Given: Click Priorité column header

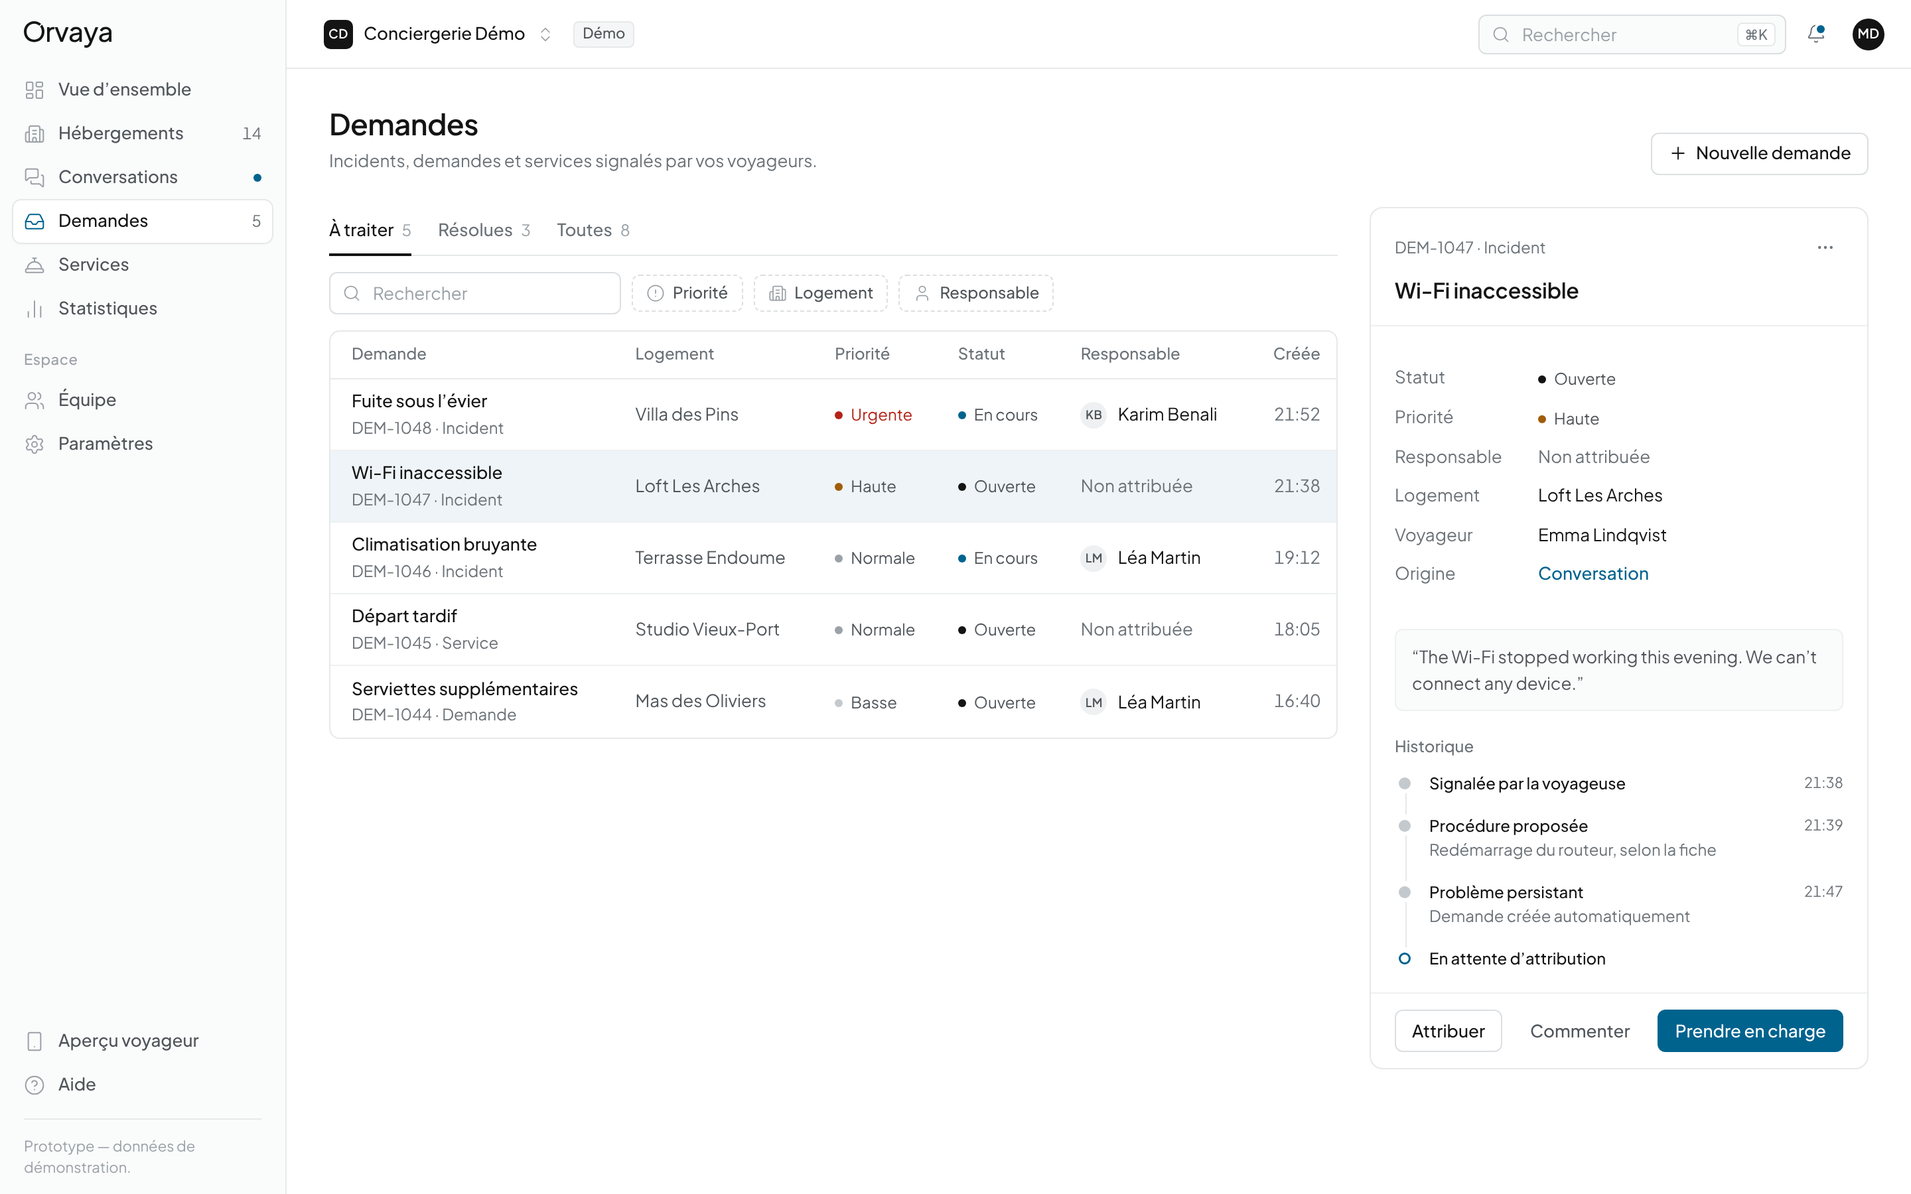Looking at the screenshot, I should [x=861, y=354].
